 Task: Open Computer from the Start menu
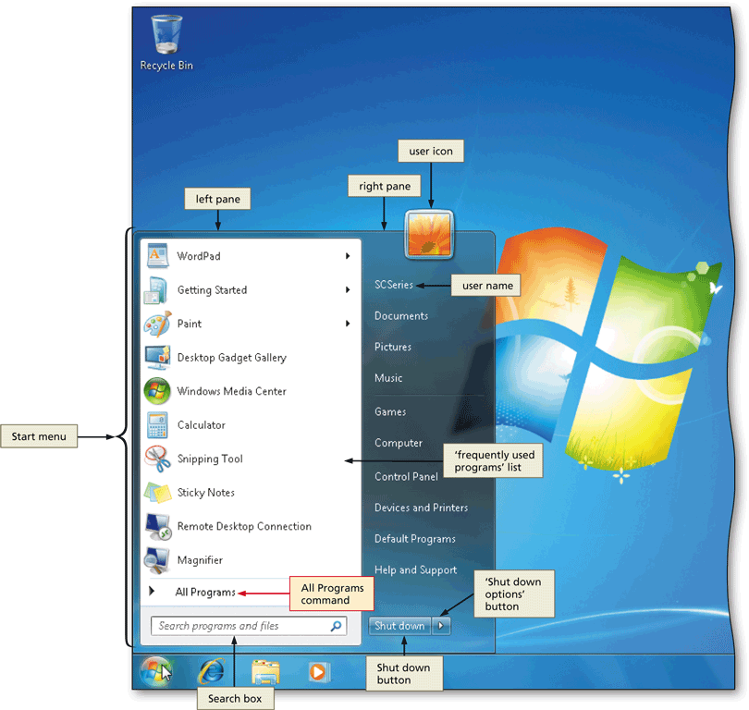pyautogui.click(x=399, y=443)
